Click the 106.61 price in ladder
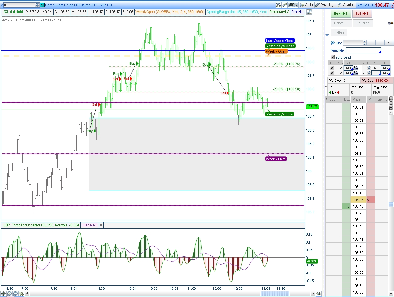394x297 pixels. [x=358, y=107]
